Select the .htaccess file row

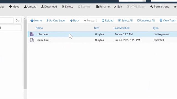pyautogui.click(x=102, y=34)
